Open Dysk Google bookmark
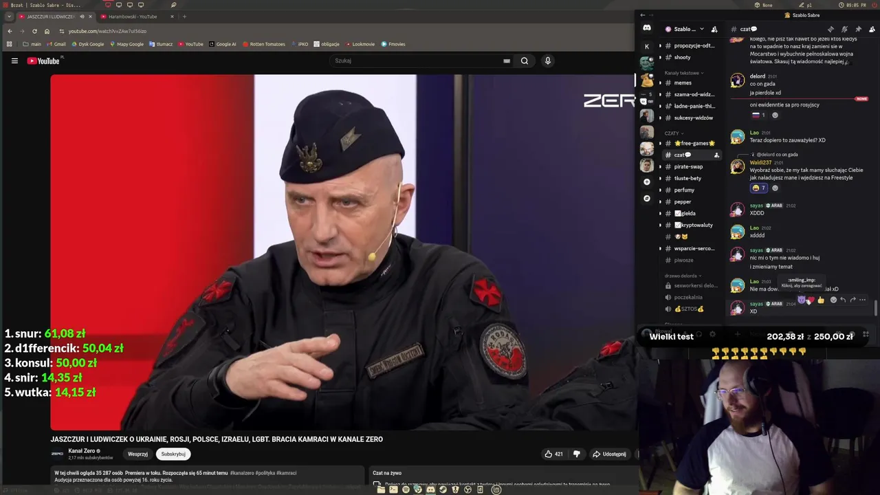The width and height of the screenshot is (880, 495). tap(87, 44)
